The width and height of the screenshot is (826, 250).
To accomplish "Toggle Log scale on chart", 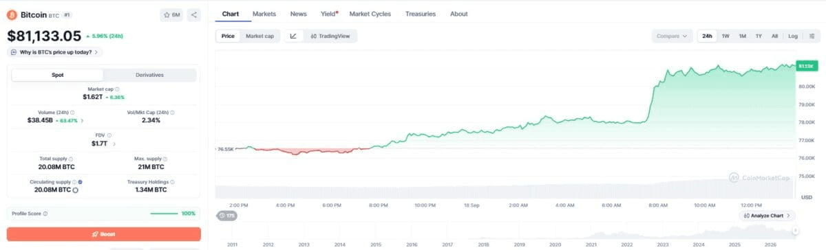I will 793,36.
